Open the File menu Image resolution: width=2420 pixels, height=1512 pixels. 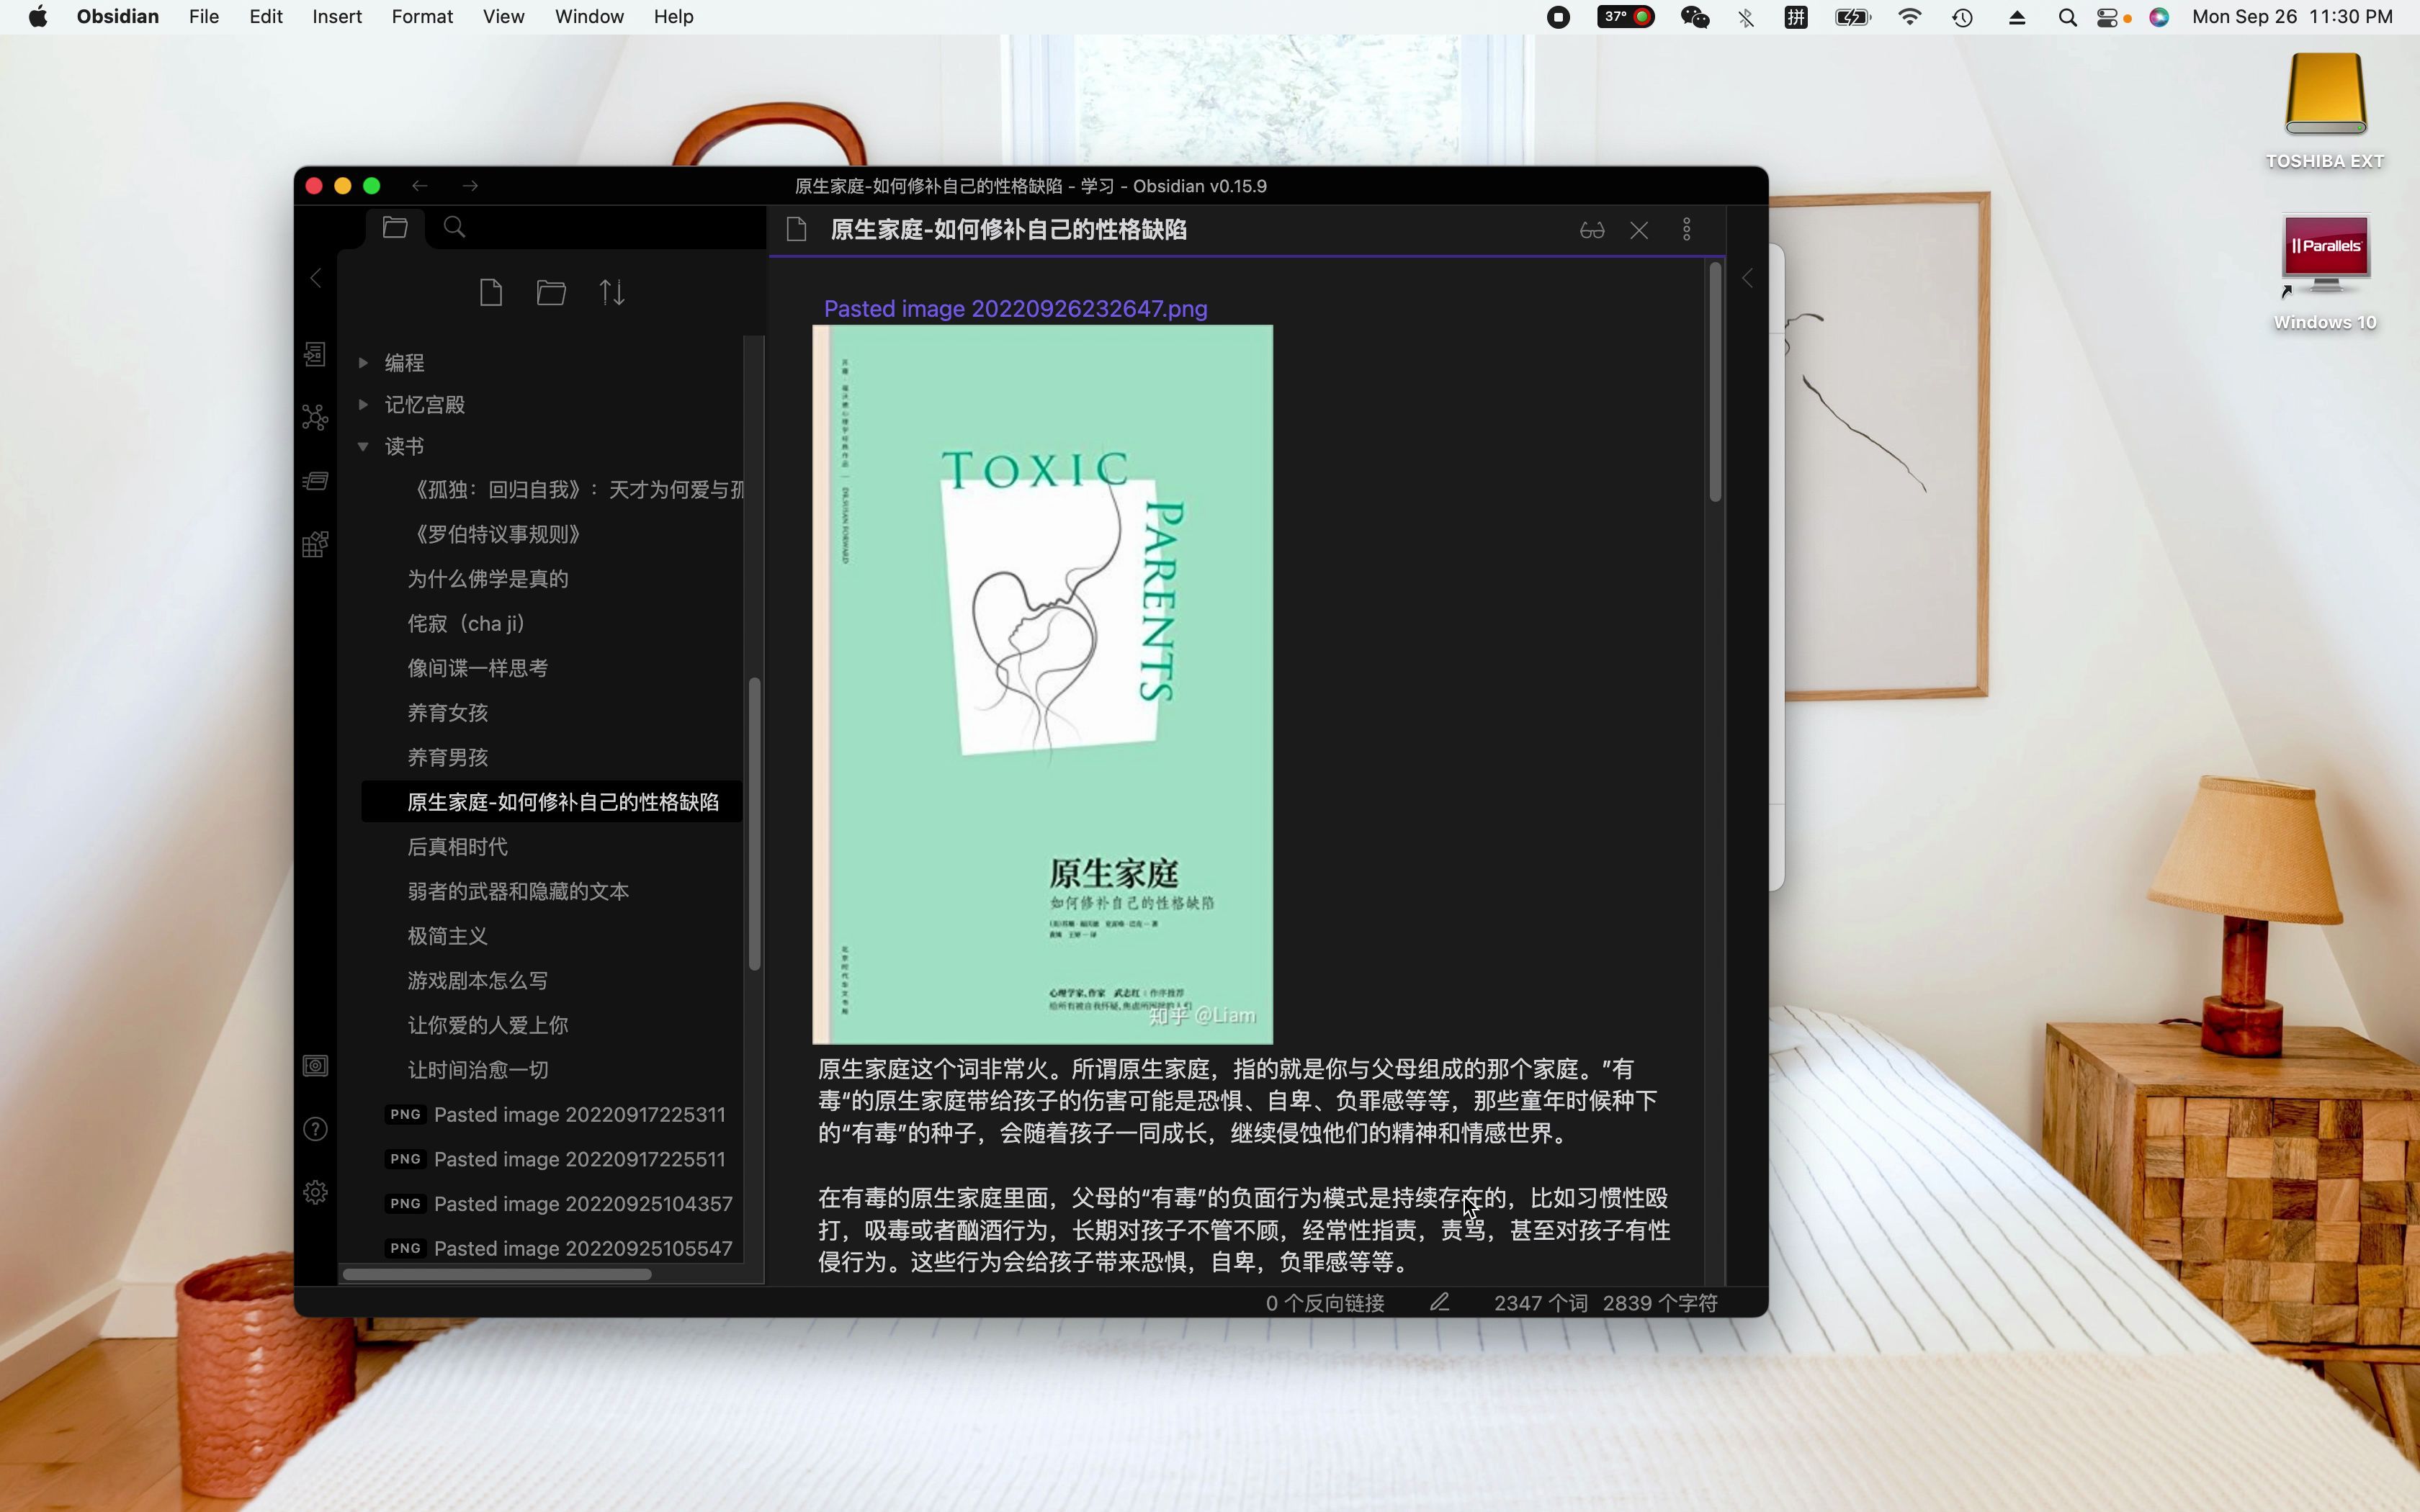(204, 17)
